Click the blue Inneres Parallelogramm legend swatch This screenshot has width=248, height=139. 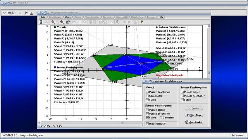pos(55,68)
